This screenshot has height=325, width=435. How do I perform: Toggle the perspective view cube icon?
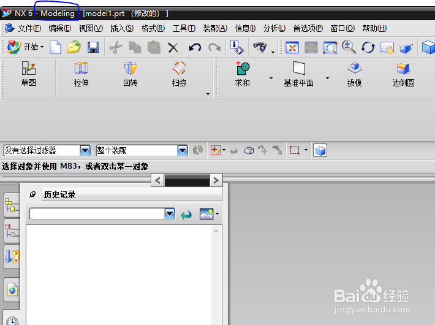point(406,48)
